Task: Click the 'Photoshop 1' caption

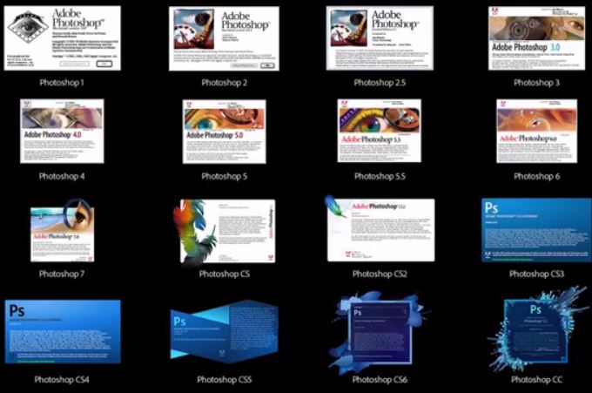Action: [62, 83]
